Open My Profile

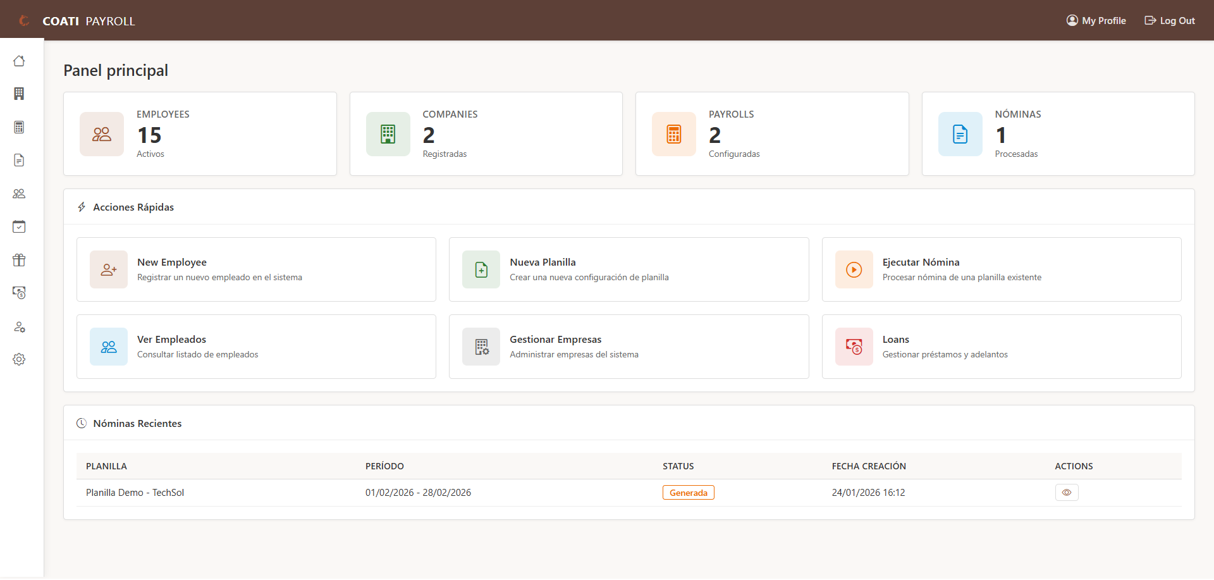pos(1096,20)
